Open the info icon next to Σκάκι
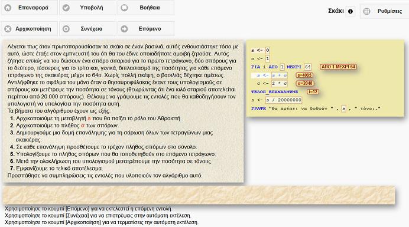409x227 pixels. point(350,11)
